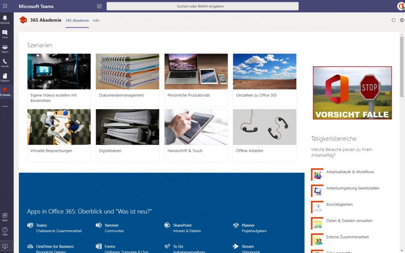Viewport: 405px width, 253px height.
Task: Click the new chat compose icon
Action: pyautogui.click(x=99, y=6)
